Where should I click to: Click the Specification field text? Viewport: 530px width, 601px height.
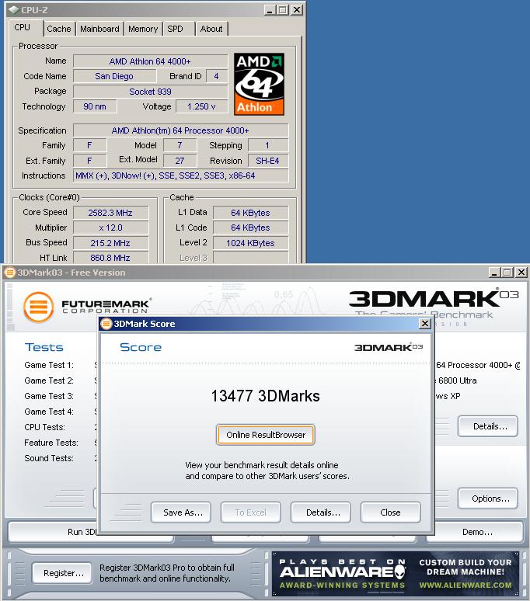(180, 130)
